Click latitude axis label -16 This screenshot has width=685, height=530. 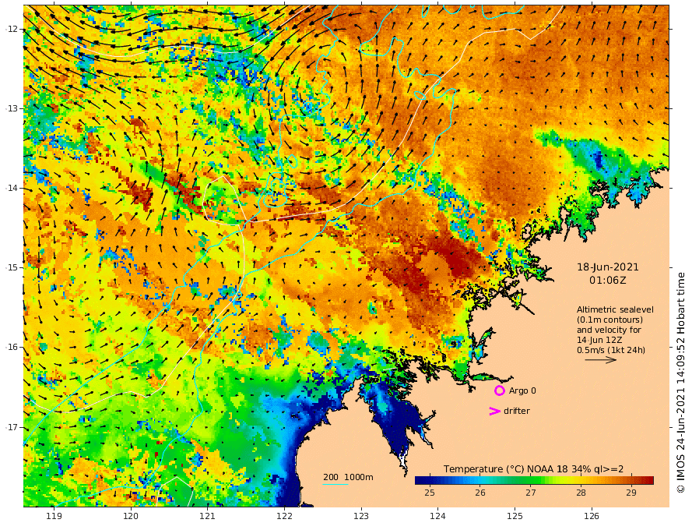tap(12, 347)
